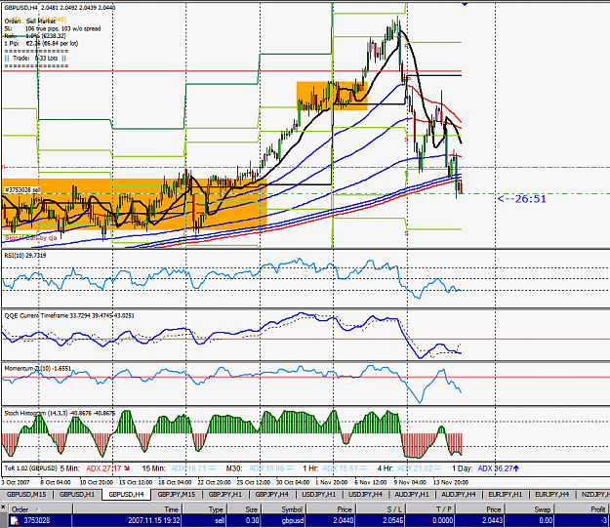
Task: Click the '#3753028 sell' order label on chart
Action: point(22,190)
